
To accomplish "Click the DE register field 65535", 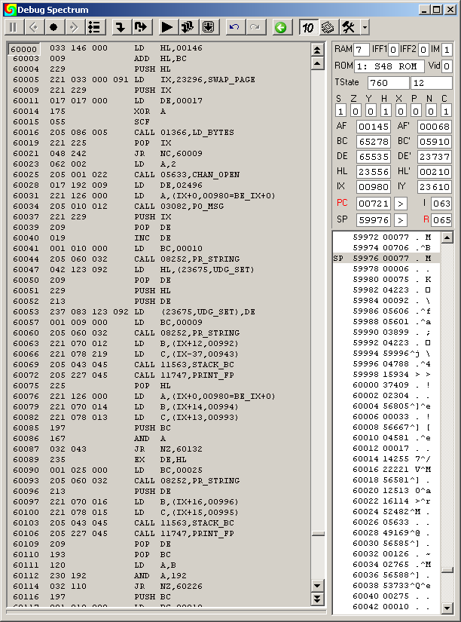I will [374, 157].
